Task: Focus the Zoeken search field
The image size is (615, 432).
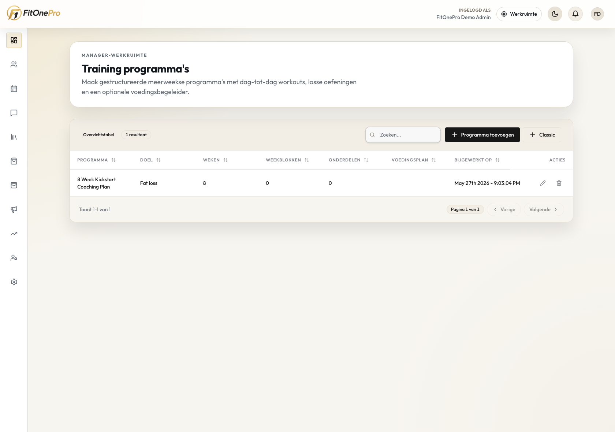Action: pos(403,135)
